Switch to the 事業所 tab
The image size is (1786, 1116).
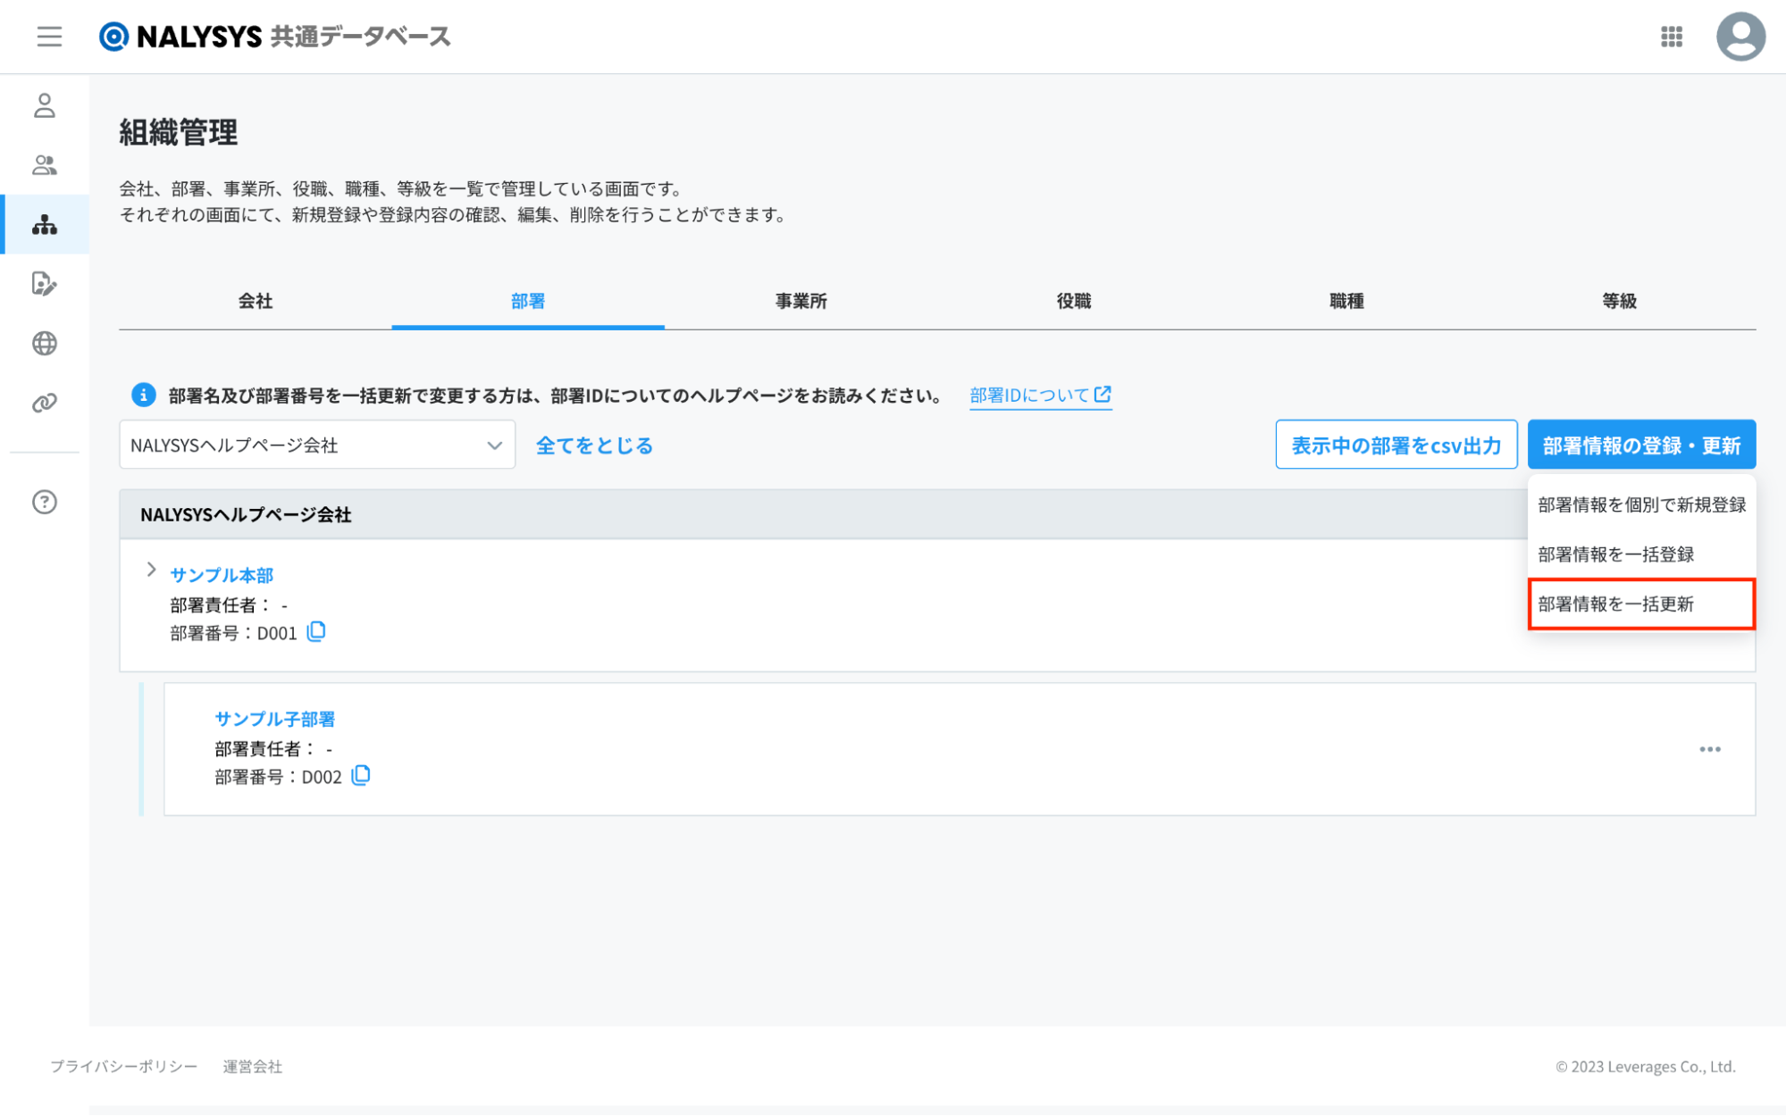tap(801, 302)
